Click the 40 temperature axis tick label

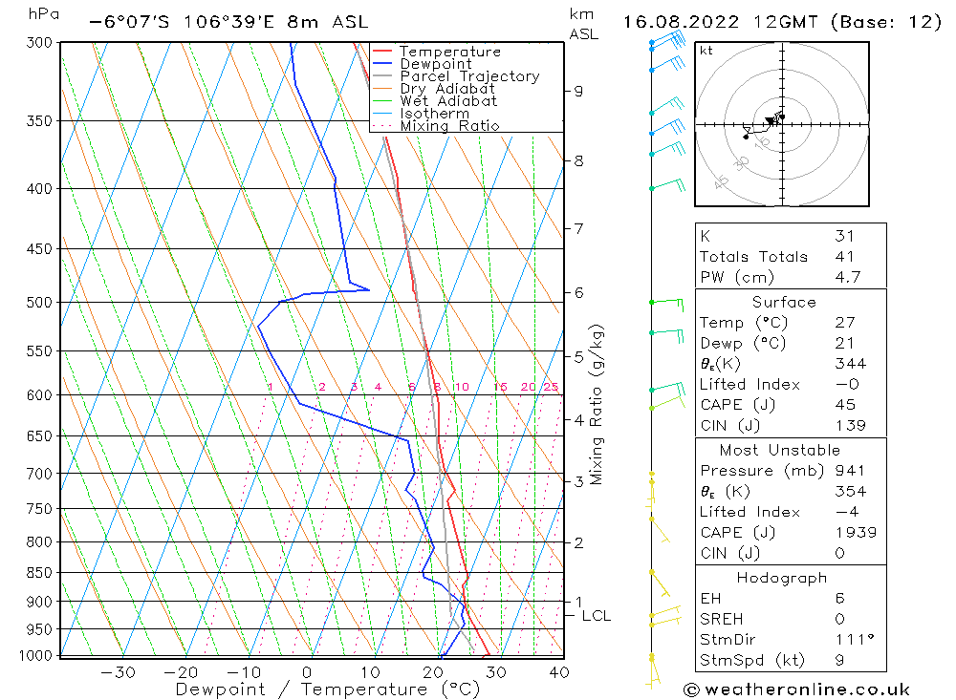point(559,673)
